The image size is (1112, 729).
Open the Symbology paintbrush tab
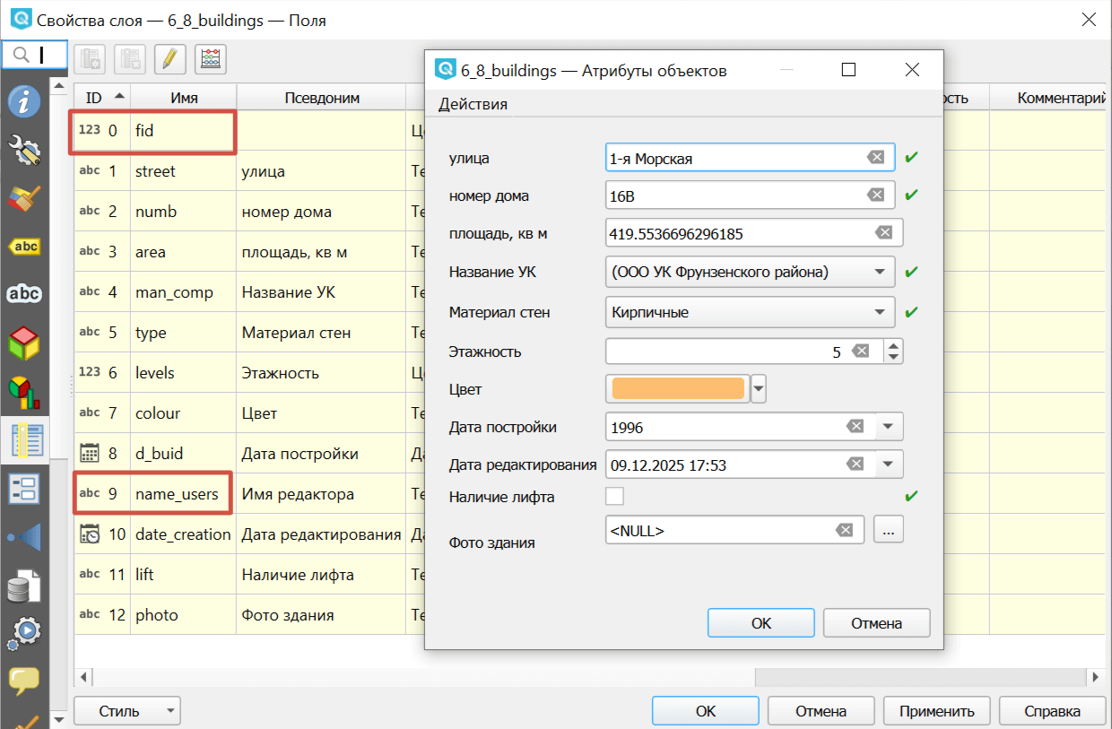point(24,198)
